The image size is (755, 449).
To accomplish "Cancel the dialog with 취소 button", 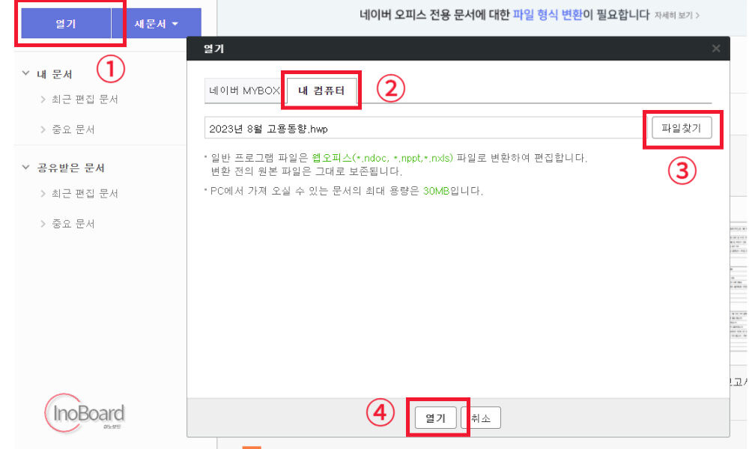I will coord(481,418).
